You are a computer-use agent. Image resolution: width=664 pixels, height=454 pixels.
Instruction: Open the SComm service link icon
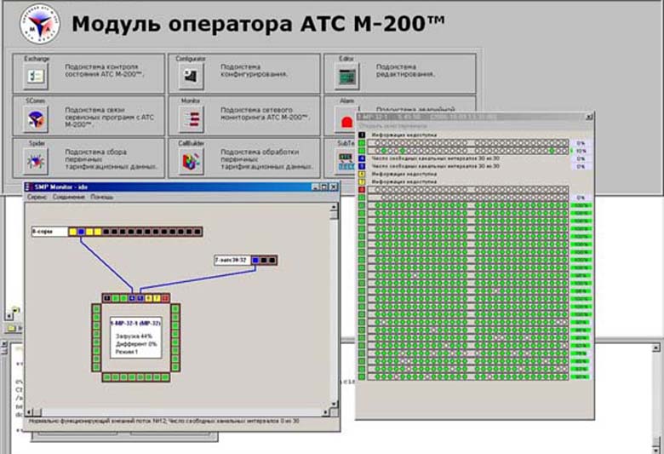click(x=36, y=119)
